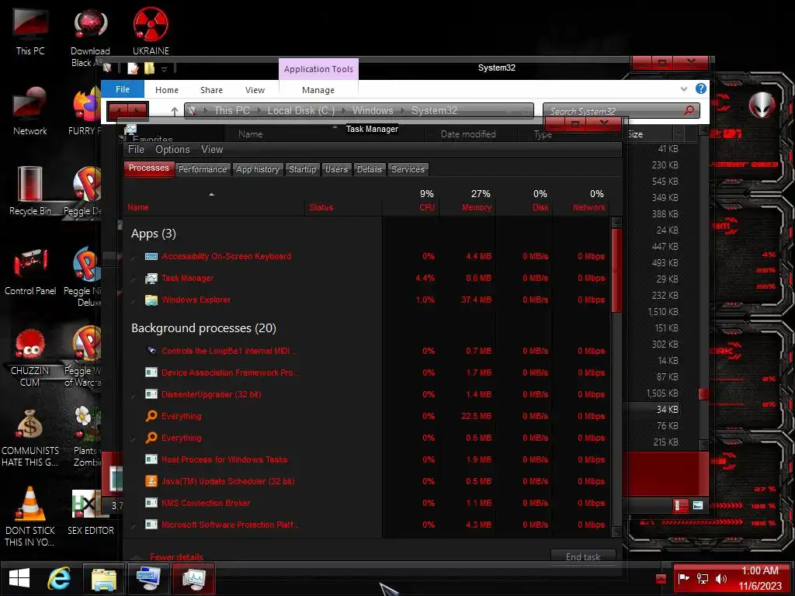
Task: Open Explorer Home ribbon tab
Action: click(167, 90)
